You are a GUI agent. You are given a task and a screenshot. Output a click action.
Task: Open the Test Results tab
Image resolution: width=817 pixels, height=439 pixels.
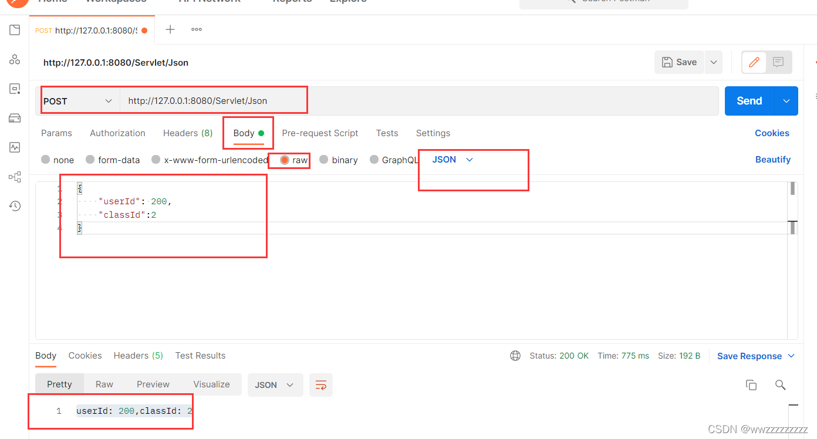(x=200, y=356)
